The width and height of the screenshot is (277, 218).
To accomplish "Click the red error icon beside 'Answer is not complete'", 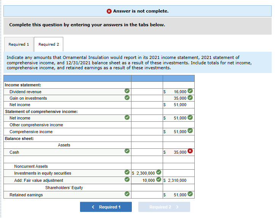I will click(109, 11).
